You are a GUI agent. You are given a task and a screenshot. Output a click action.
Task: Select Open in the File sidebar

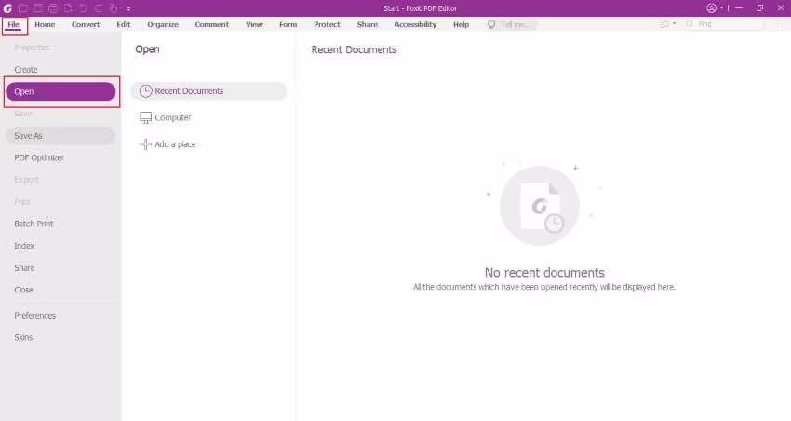pos(60,91)
